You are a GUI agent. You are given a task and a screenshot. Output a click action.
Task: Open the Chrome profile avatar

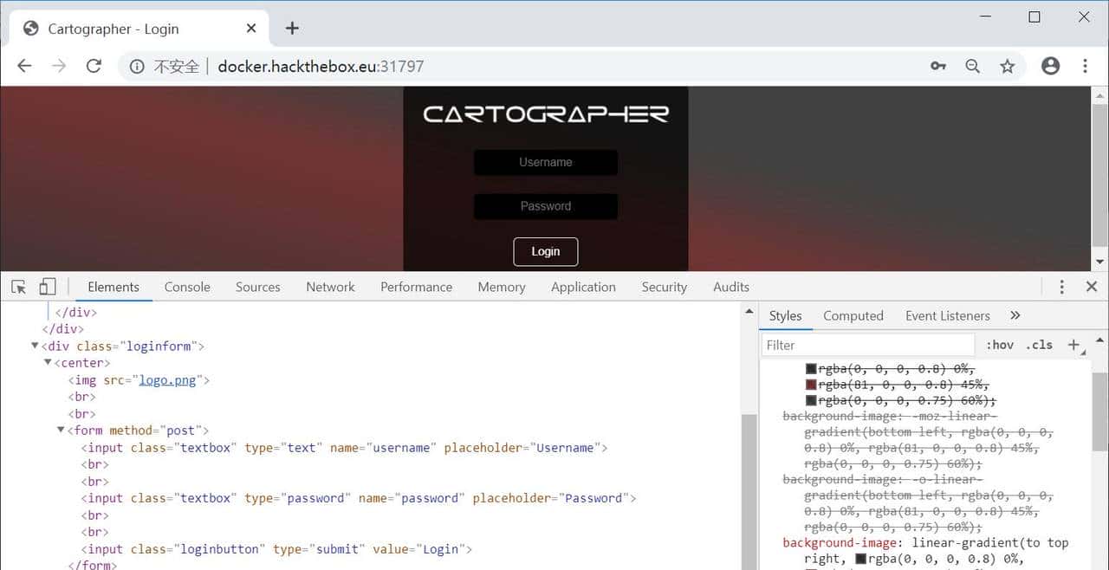[x=1051, y=66]
